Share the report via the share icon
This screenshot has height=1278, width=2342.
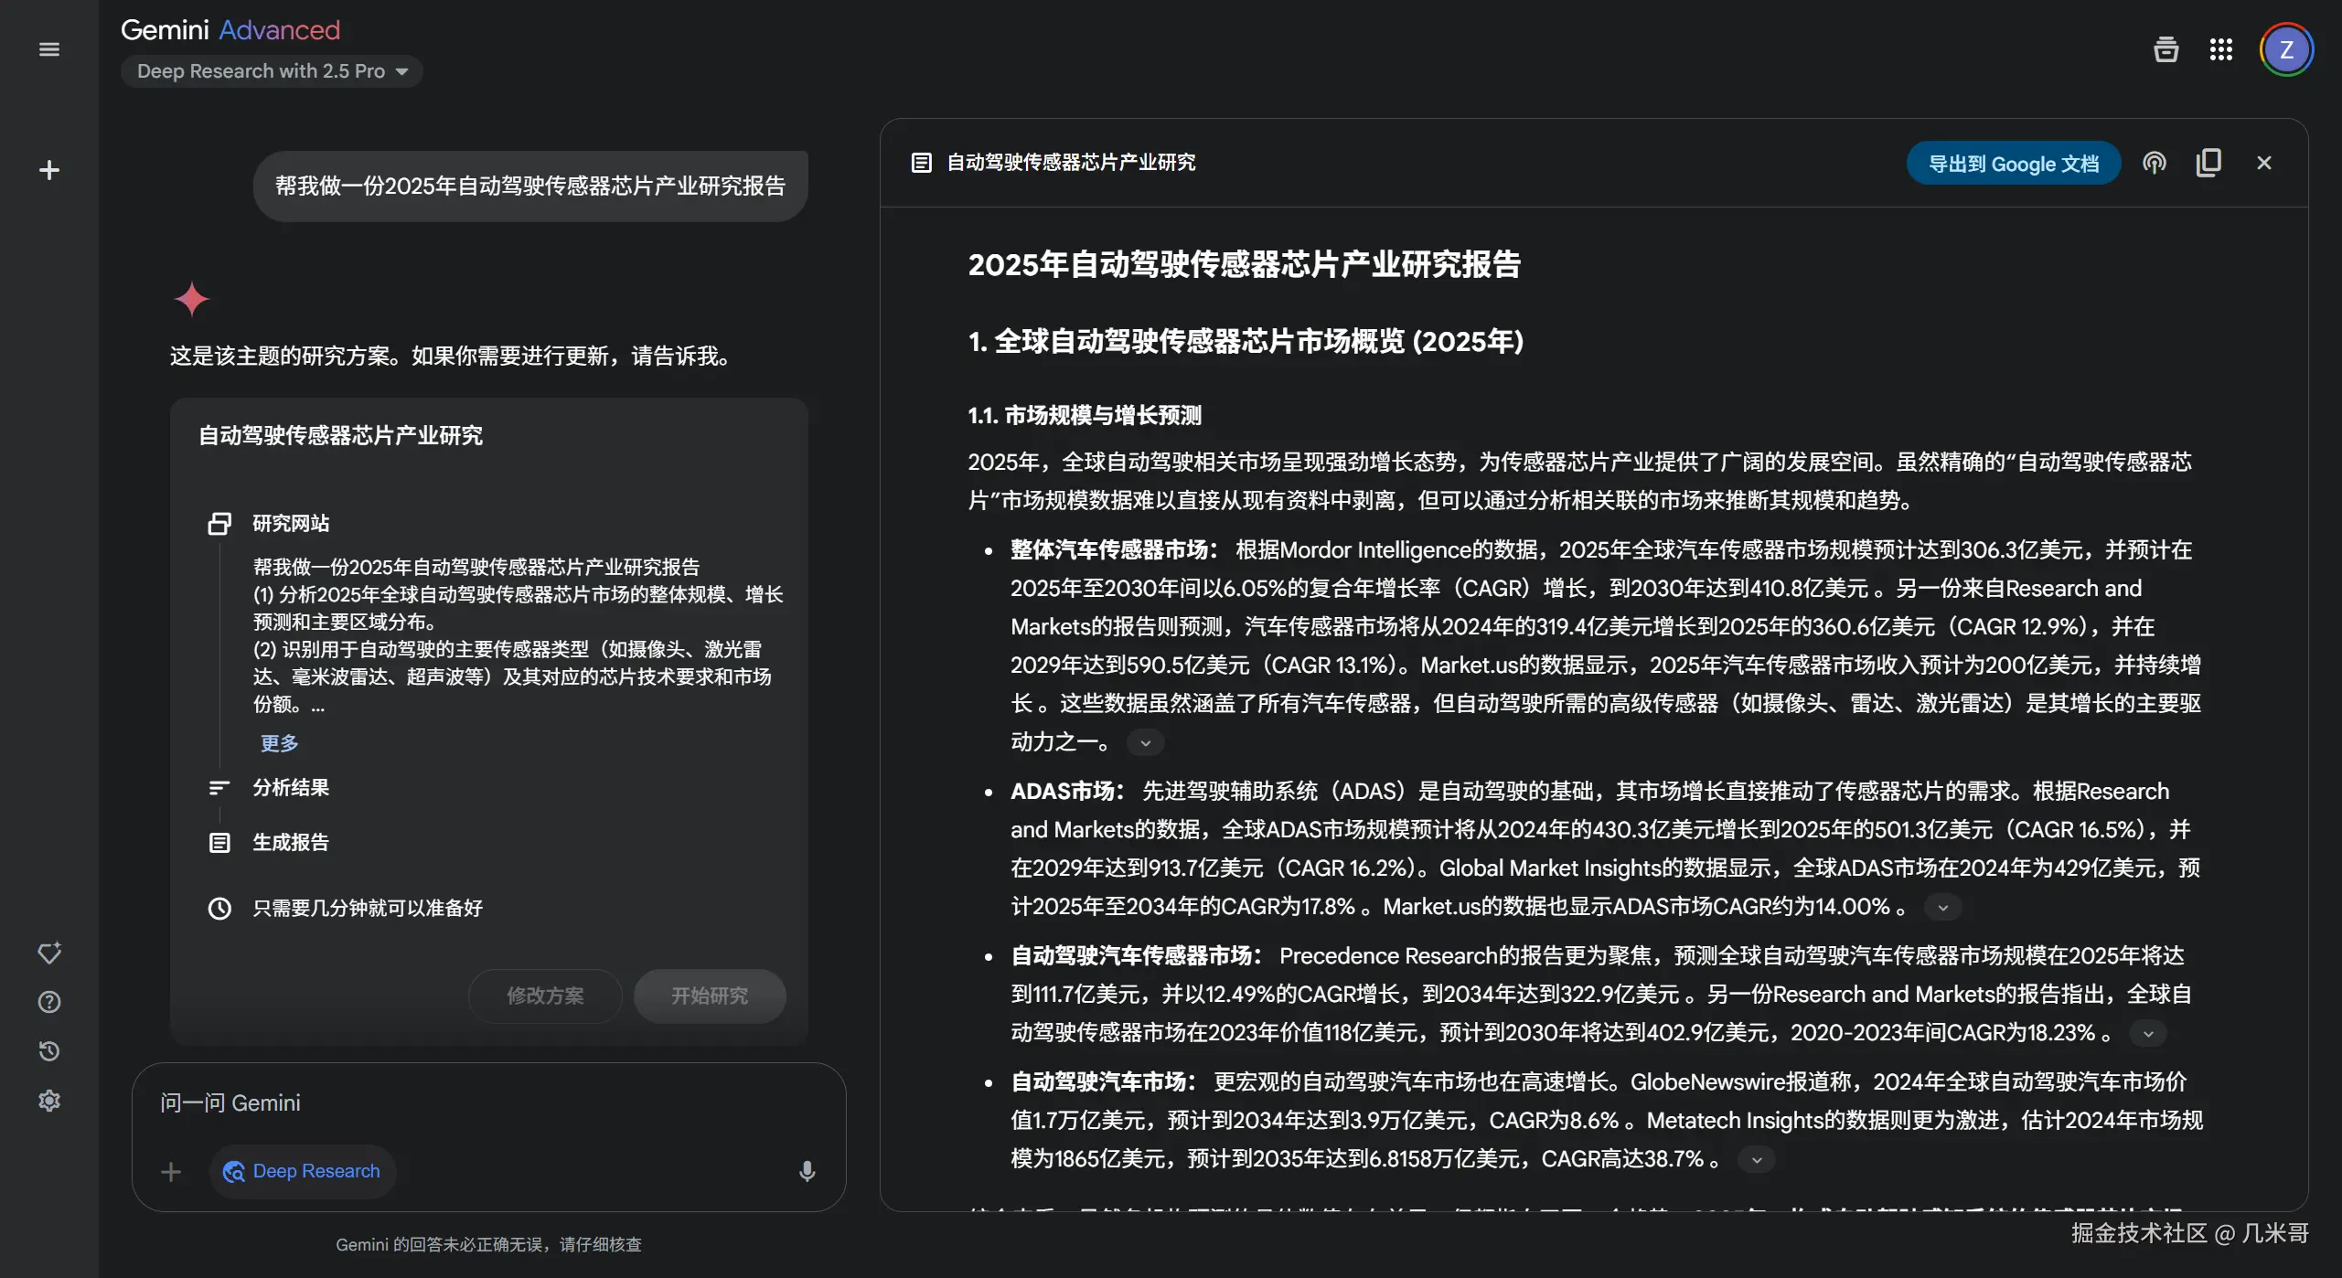(2155, 162)
